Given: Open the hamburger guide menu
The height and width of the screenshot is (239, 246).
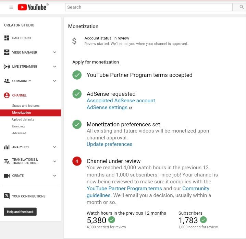Looking at the screenshot, I should [x=11, y=7].
